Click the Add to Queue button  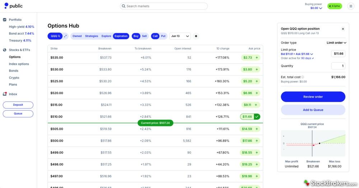313,110
